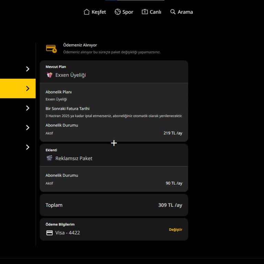Image resolution: width=264 pixels, height=264 pixels.
Task: Click Değiştir to change payment method
Action: 175,230
